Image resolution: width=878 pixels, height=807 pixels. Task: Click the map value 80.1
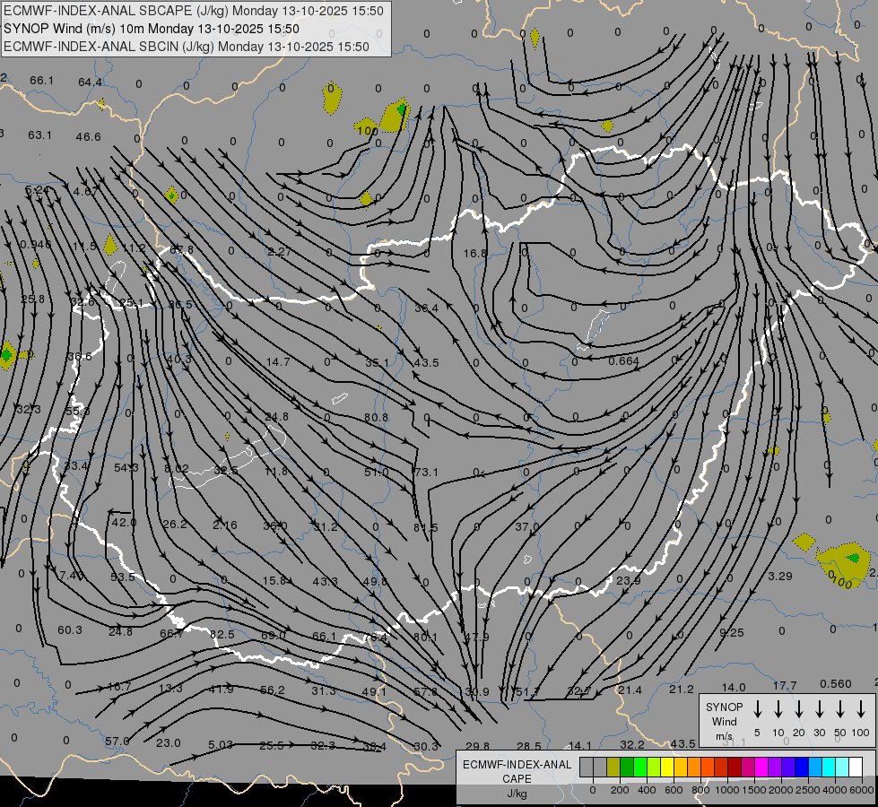click(x=426, y=637)
